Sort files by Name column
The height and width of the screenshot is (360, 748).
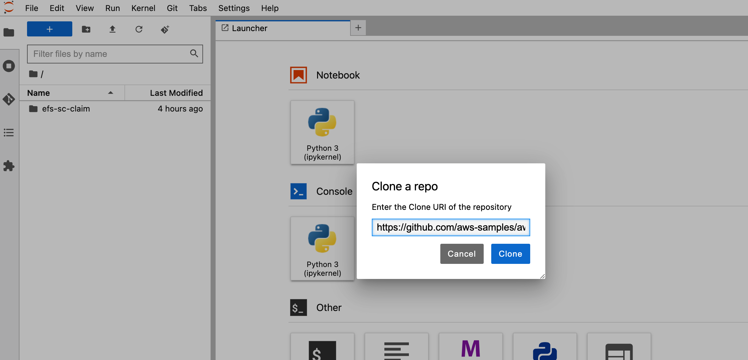click(x=72, y=93)
